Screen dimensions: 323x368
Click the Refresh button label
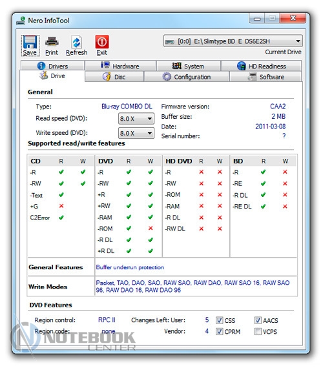77,52
